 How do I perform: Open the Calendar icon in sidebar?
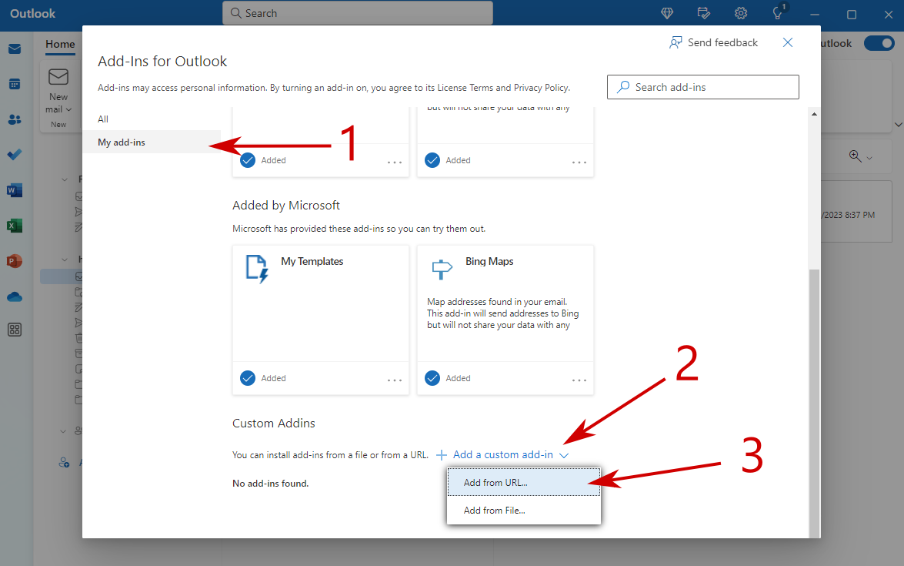pos(15,84)
